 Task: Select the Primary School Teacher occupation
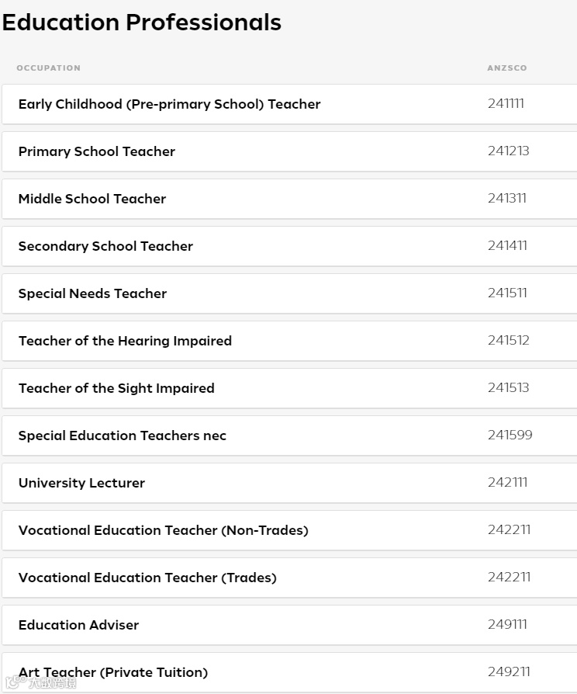(x=97, y=151)
